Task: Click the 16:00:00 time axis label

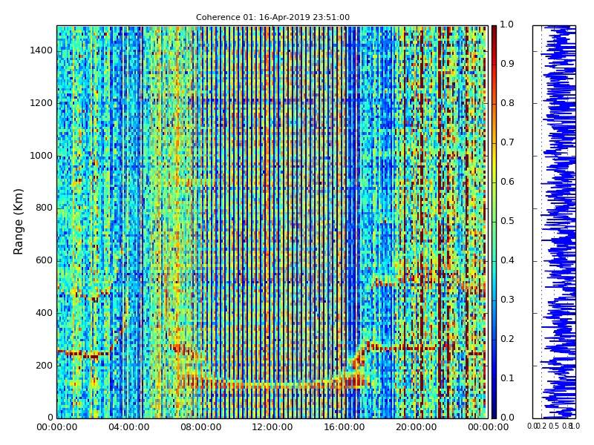Action: (x=345, y=427)
